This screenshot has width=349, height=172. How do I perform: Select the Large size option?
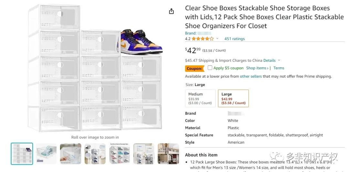(x=233, y=98)
